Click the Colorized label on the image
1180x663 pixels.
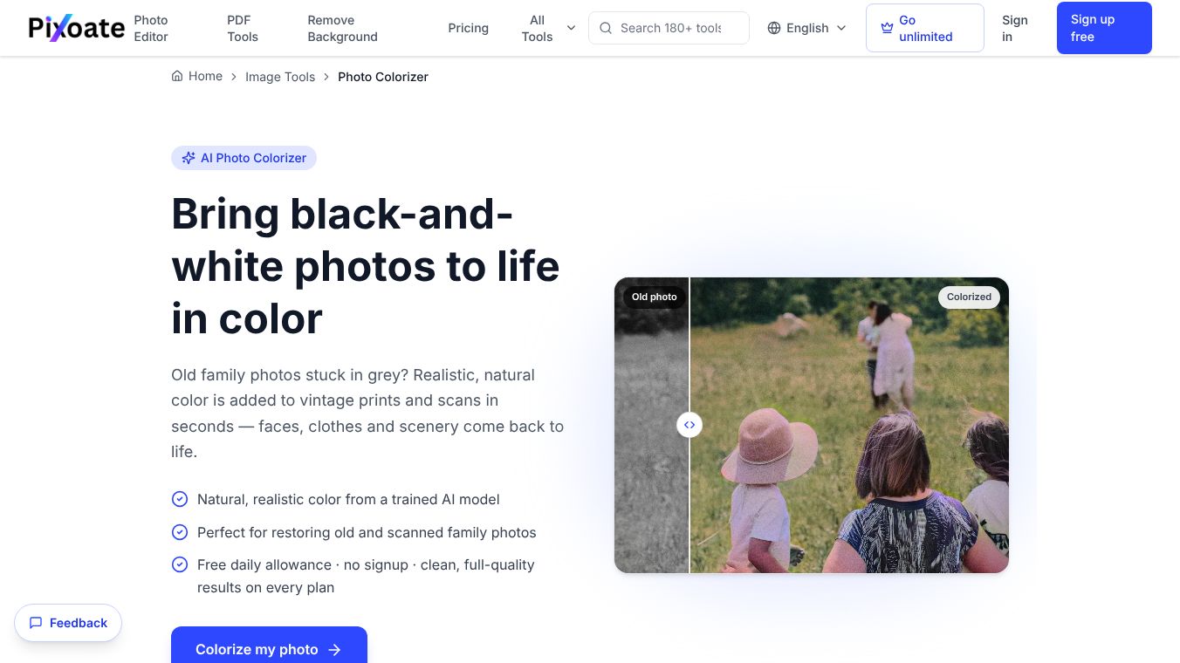[969, 297]
